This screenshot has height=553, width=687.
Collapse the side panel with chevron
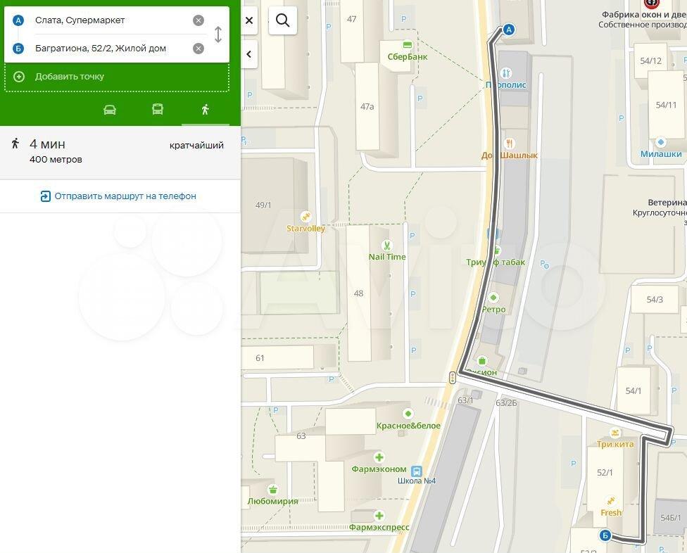pyautogui.click(x=249, y=54)
